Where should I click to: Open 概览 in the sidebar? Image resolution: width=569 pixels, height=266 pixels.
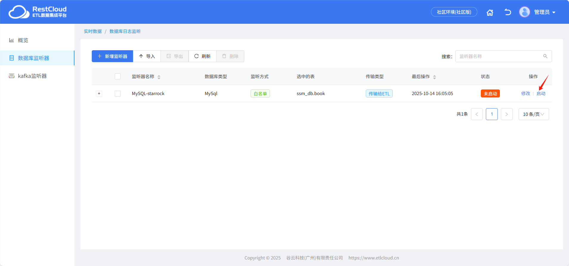[x=37, y=40]
